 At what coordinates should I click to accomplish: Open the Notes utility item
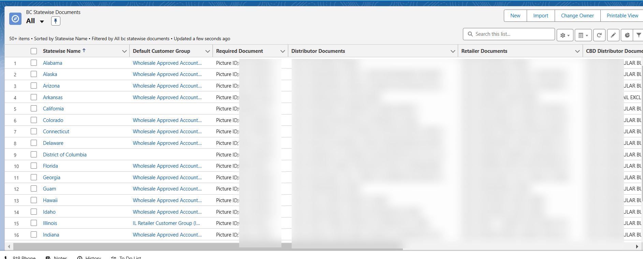(56, 258)
